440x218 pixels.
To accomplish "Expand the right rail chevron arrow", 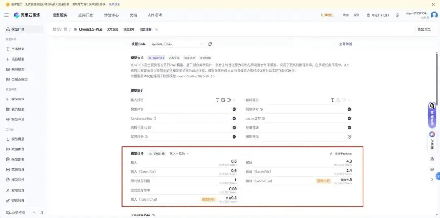I will point(432,179).
